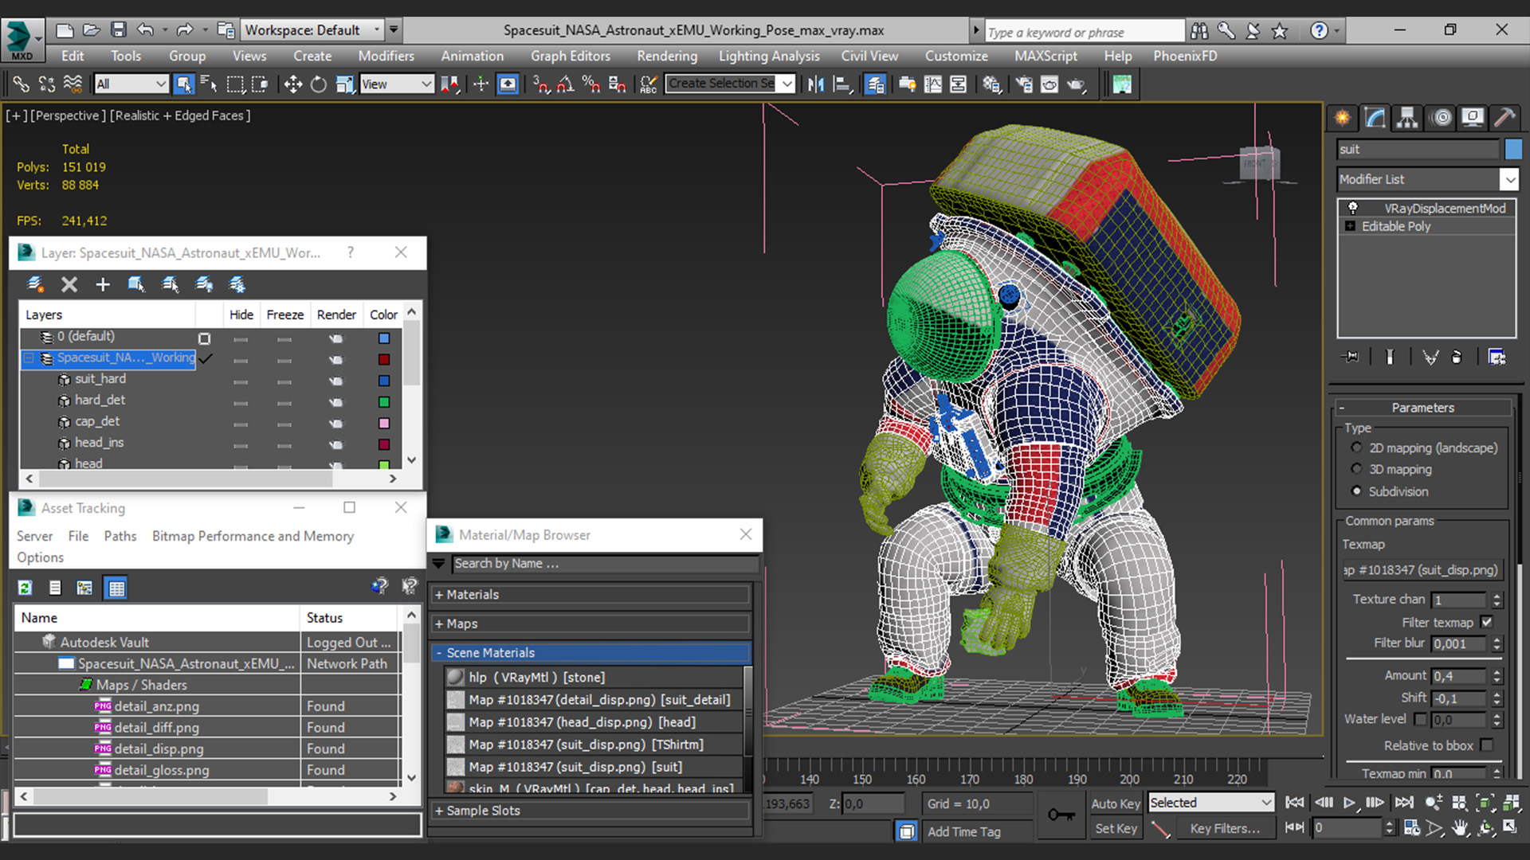Click the Mirror tool icon

(815, 84)
